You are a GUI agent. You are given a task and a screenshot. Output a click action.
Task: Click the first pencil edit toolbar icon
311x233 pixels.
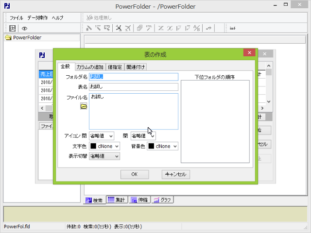point(89,28)
